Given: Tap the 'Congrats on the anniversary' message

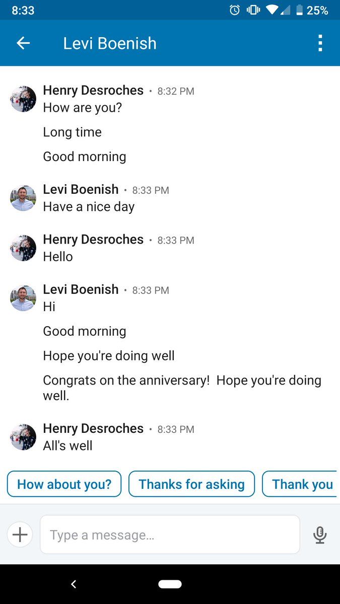Looking at the screenshot, I should pyautogui.click(x=181, y=388).
